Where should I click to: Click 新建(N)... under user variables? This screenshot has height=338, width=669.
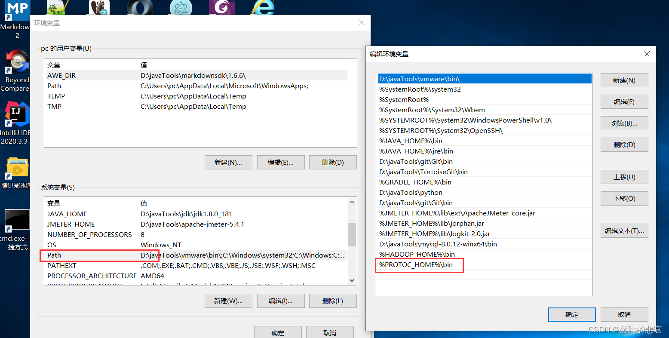(228, 162)
